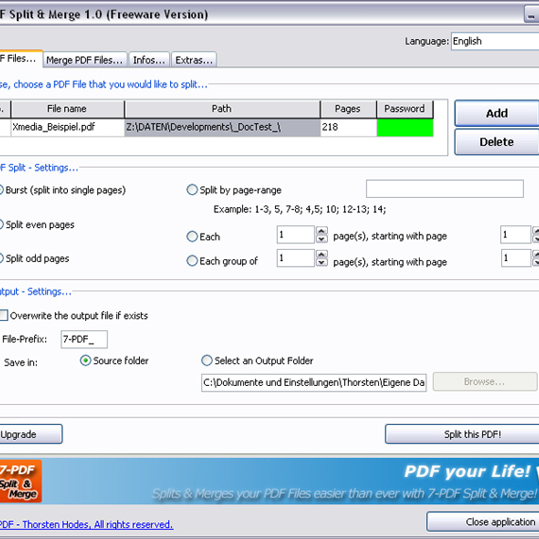539x539 pixels.
Task: Click the File-Prefix input field
Action: coord(84,339)
